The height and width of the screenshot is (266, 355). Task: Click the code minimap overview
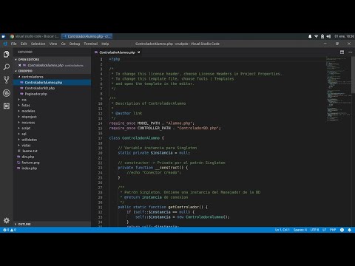(x=338, y=89)
